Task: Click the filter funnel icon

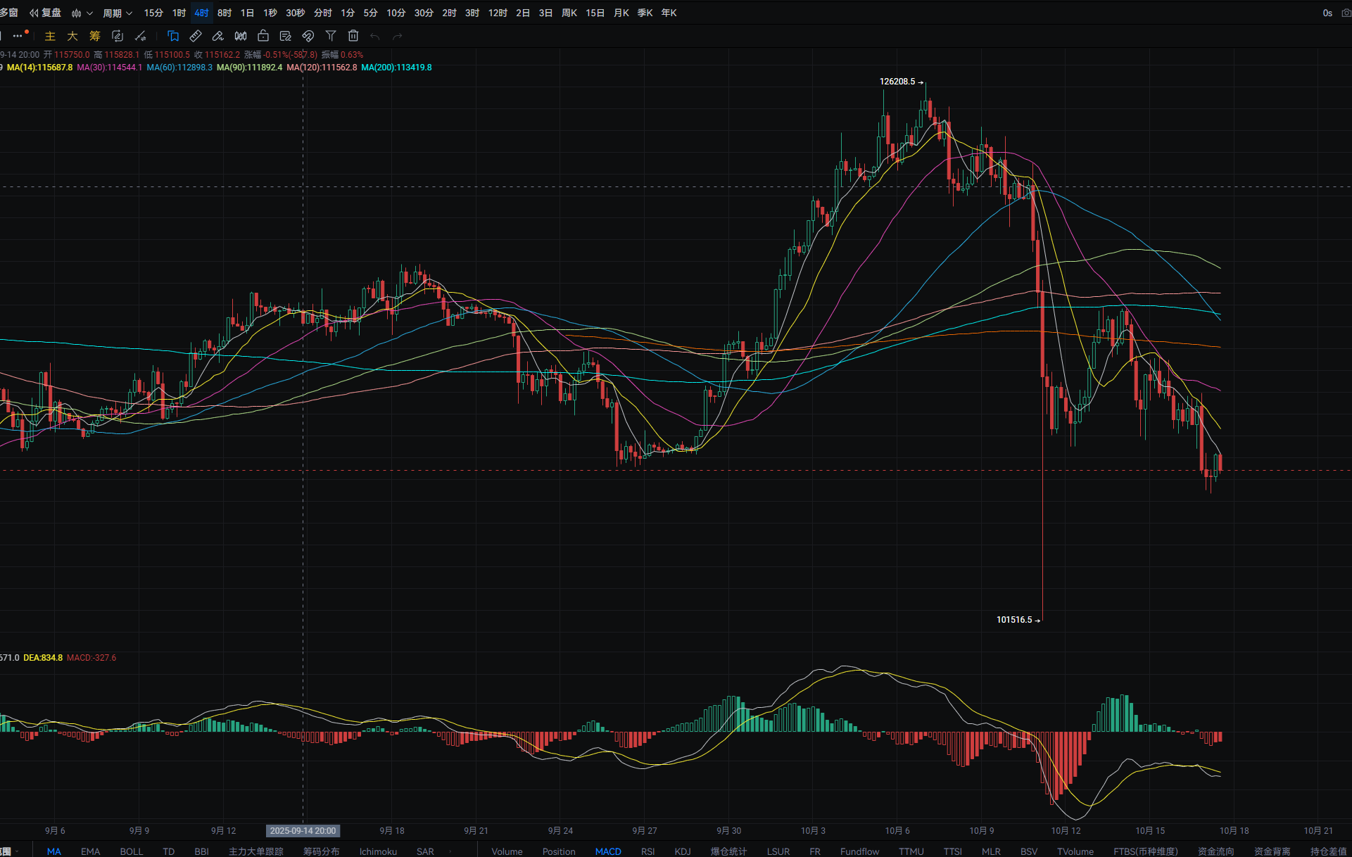Action: tap(331, 36)
